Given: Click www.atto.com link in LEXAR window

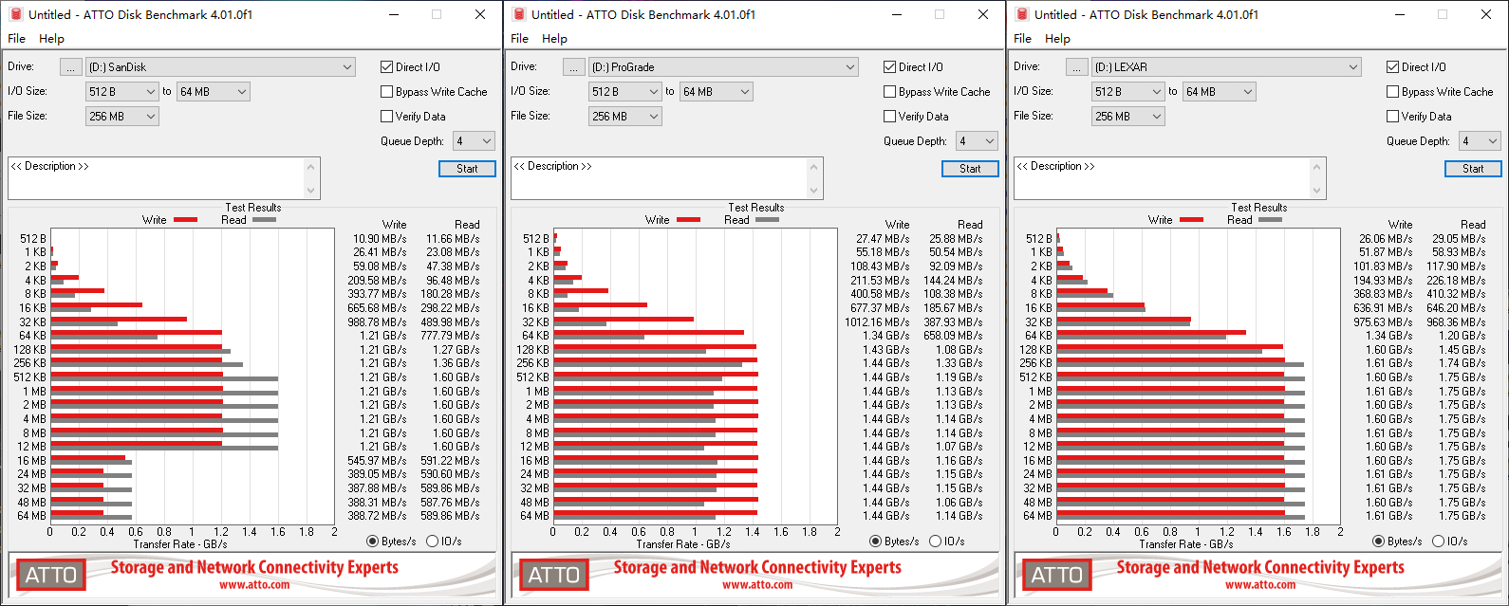Looking at the screenshot, I should click(x=1260, y=585).
